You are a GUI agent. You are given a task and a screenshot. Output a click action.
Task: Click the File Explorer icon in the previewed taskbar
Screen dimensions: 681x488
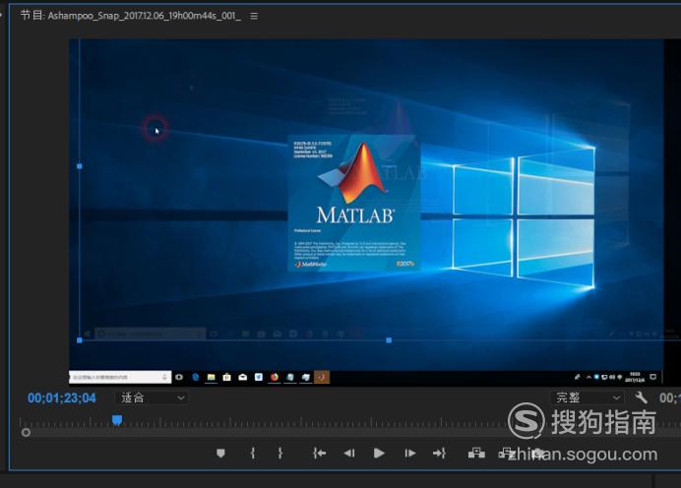(x=211, y=377)
